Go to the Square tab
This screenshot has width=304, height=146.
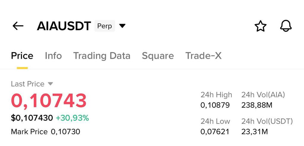pyautogui.click(x=158, y=56)
